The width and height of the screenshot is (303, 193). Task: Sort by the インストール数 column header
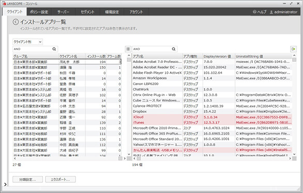[96, 56]
